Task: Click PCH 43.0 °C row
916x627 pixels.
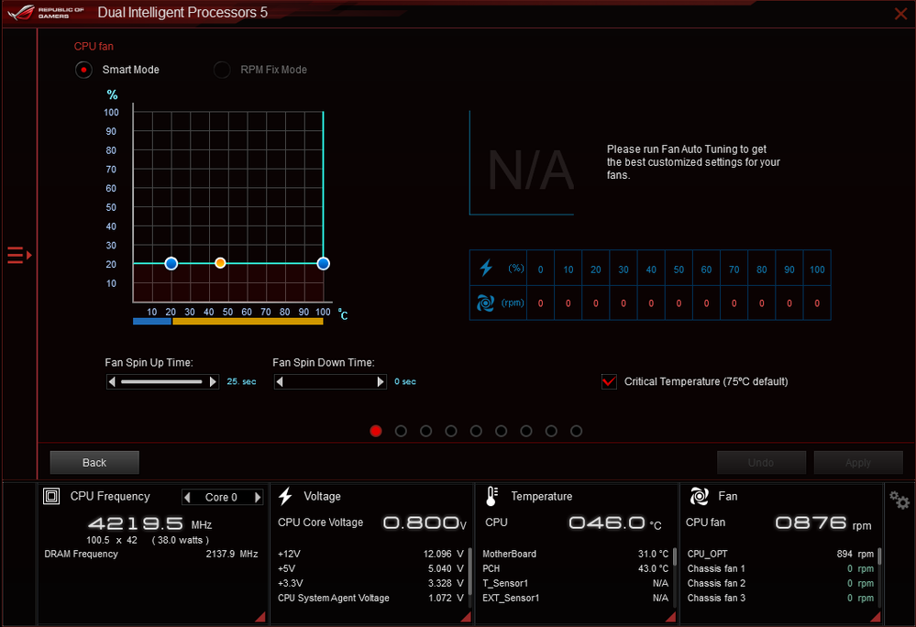Action: tap(576, 568)
